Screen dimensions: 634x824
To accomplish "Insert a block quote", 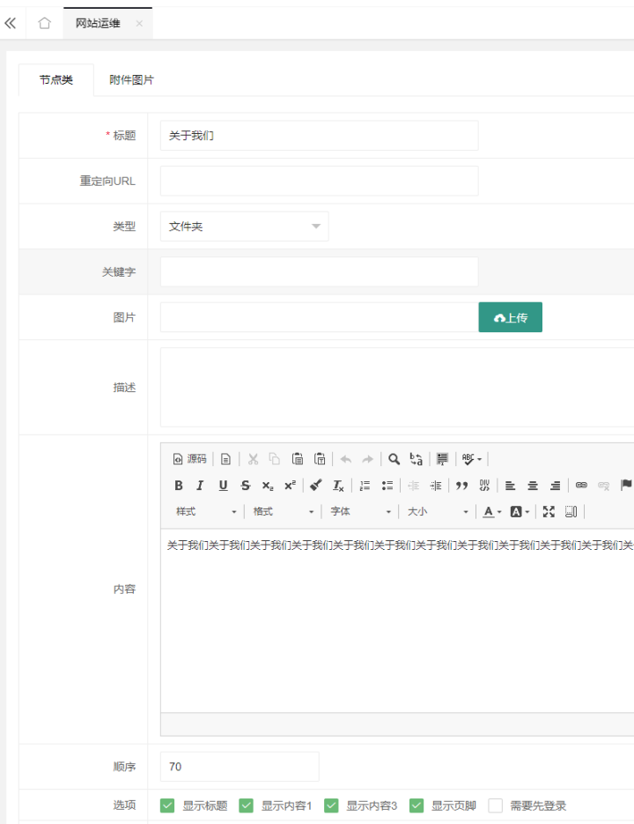I will (x=461, y=486).
